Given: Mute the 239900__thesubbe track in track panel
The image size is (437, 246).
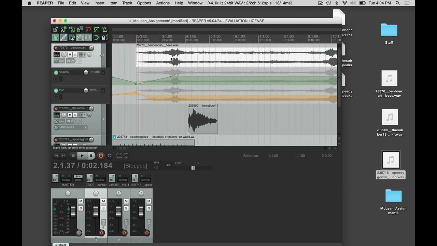Looking at the screenshot, I should 70,115.
